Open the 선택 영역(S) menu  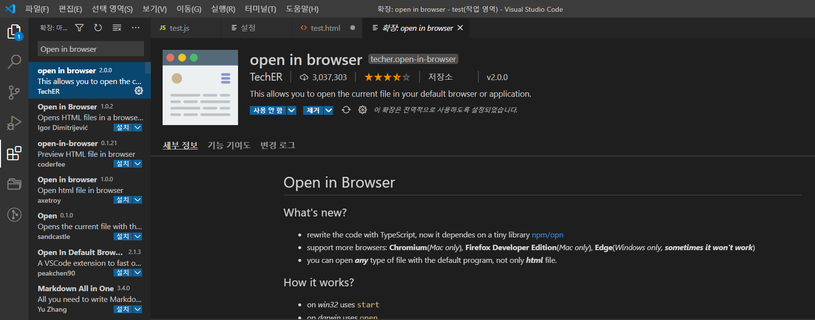[x=112, y=9]
